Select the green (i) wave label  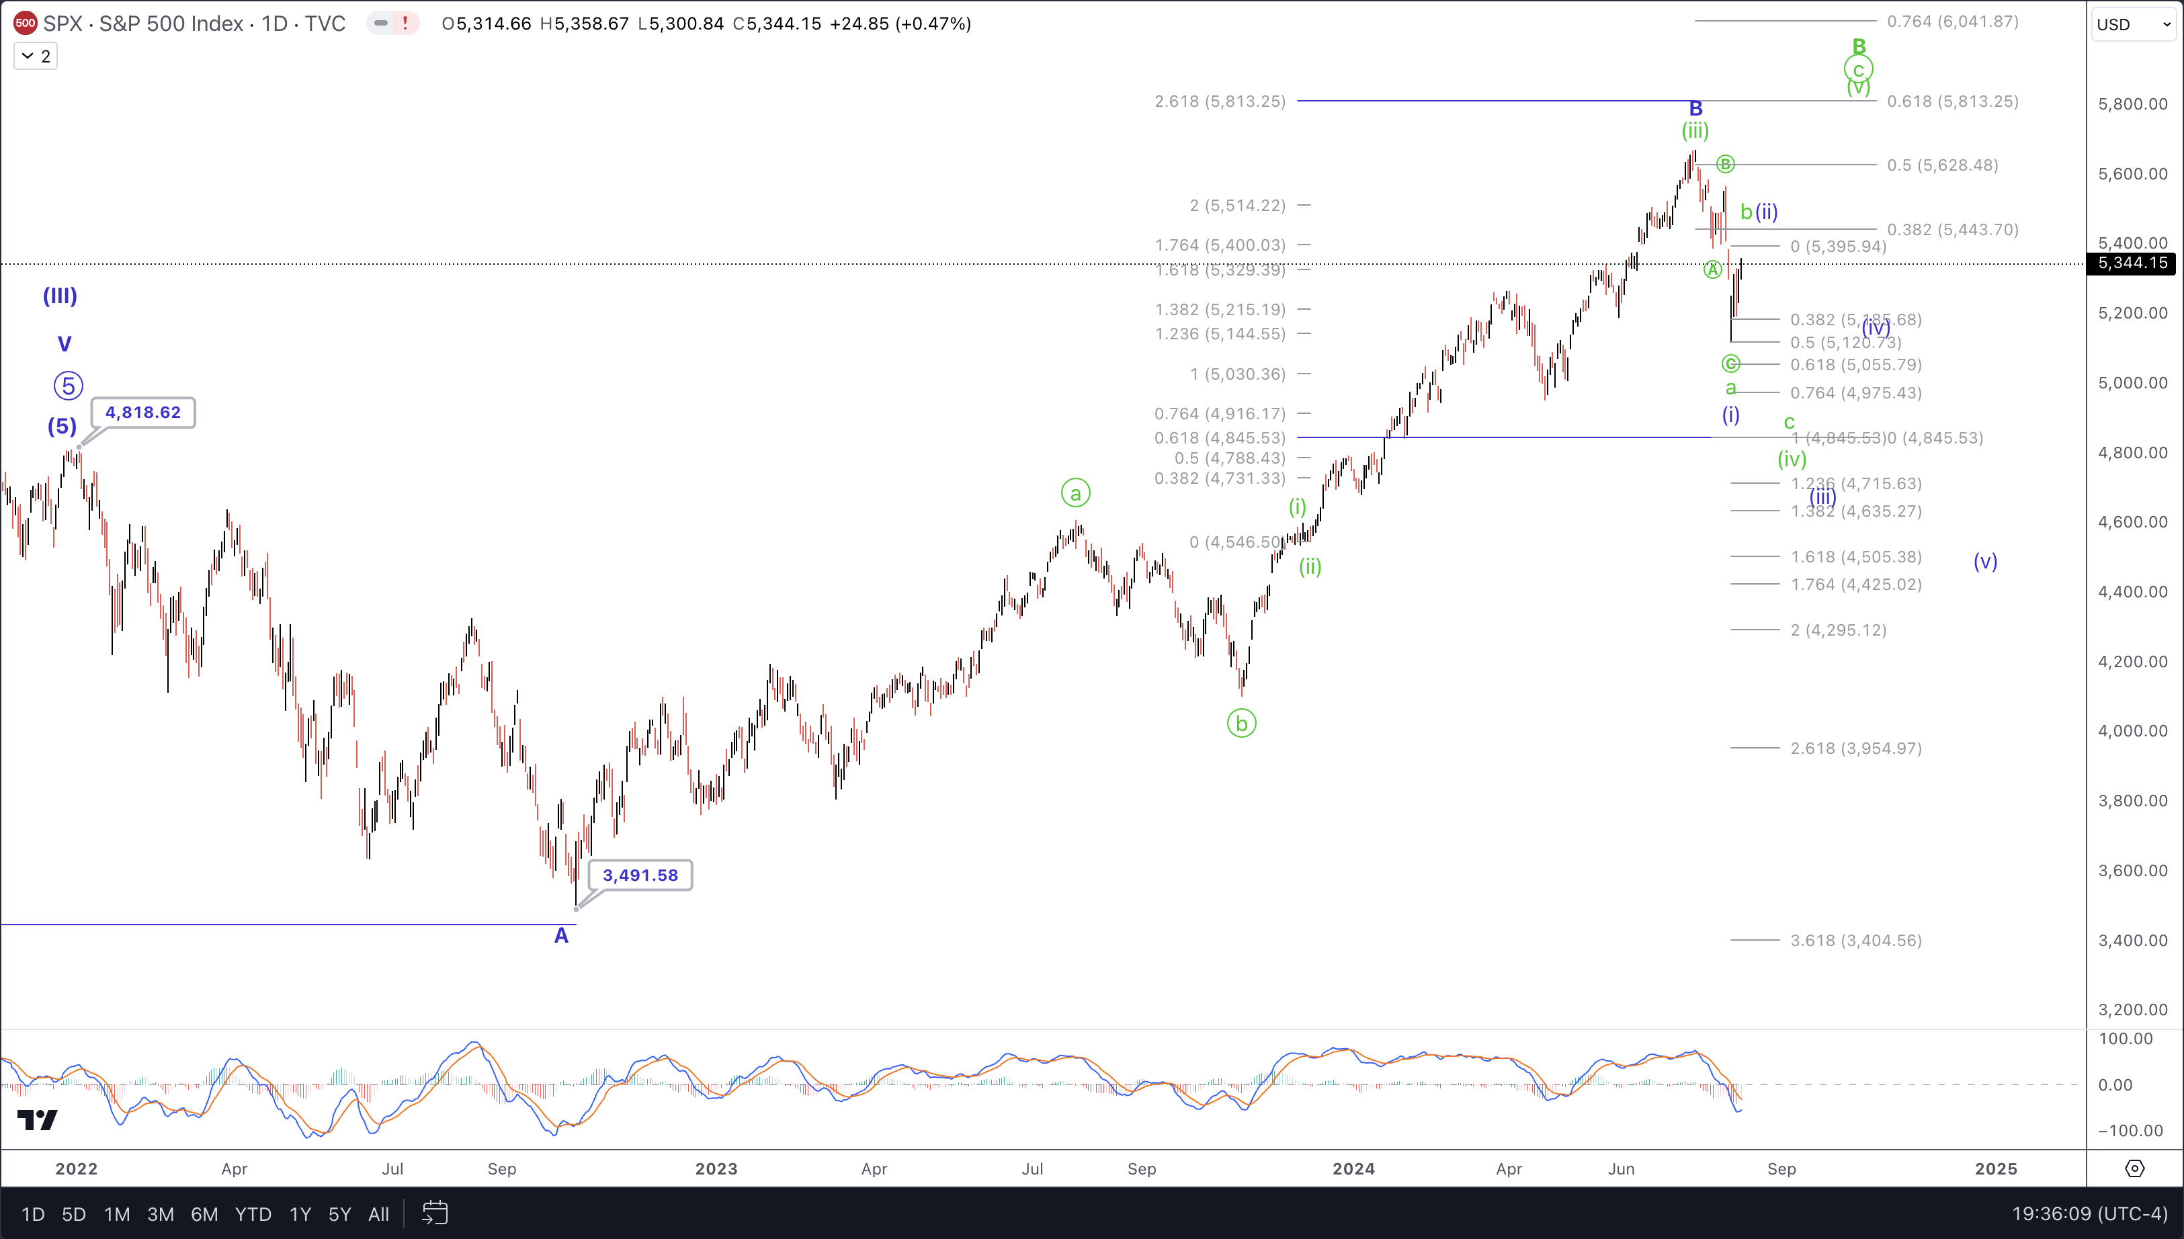pos(1298,507)
